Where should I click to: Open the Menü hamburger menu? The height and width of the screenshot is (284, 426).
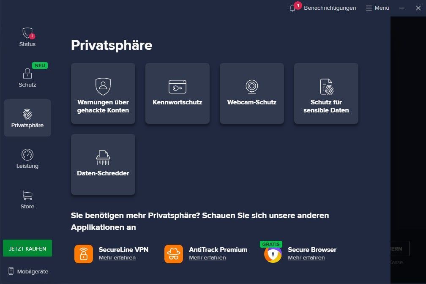click(377, 8)
